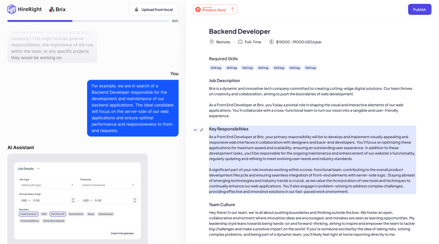Open the Select job type dropdown

pos(48,185)
